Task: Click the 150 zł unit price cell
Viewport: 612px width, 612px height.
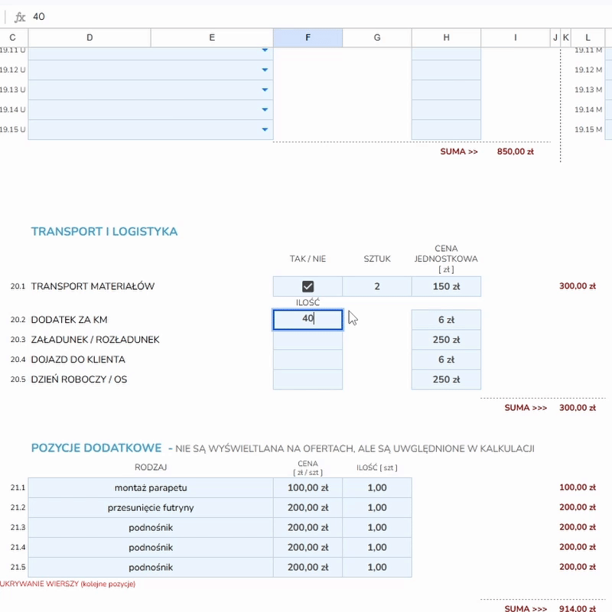Action: coord(446,287)
